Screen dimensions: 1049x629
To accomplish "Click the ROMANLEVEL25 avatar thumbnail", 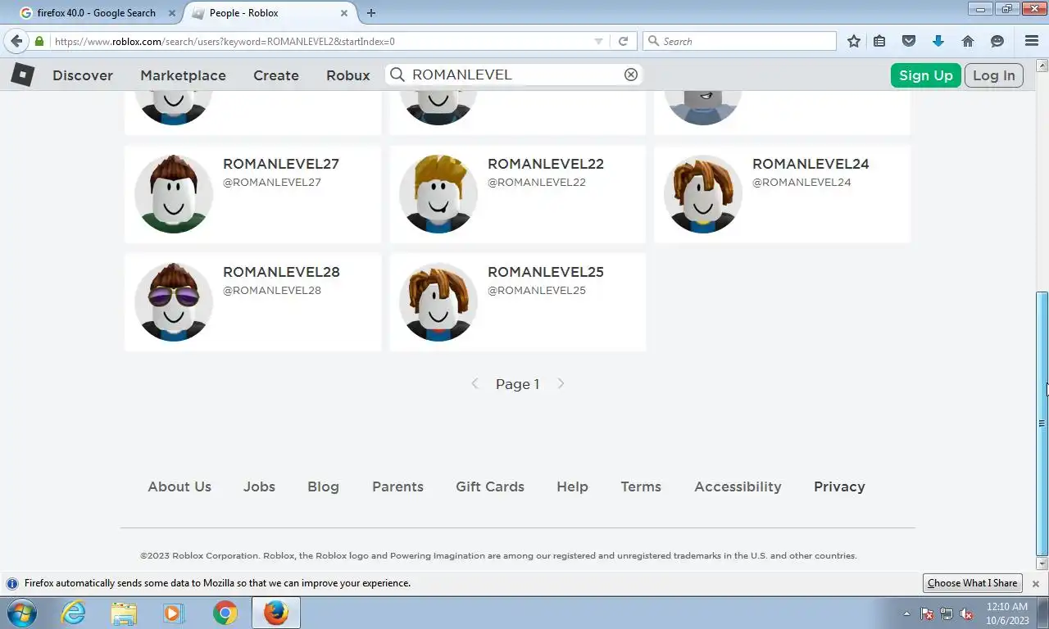I will coord(438,302).
